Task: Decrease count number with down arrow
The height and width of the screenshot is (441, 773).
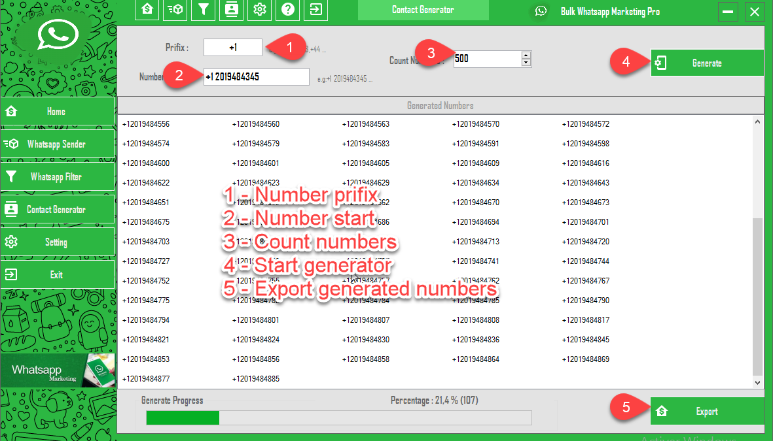Action: coord(526,63)
